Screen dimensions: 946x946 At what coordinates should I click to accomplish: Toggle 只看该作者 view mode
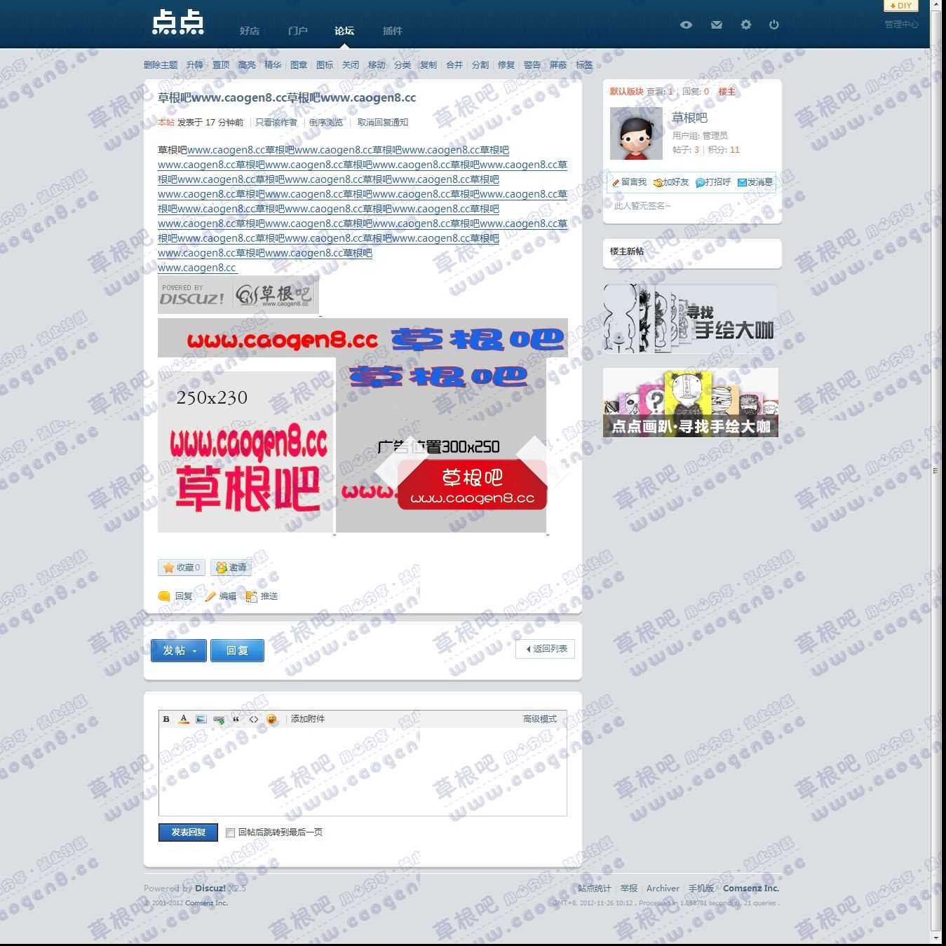tap(276, 122)
